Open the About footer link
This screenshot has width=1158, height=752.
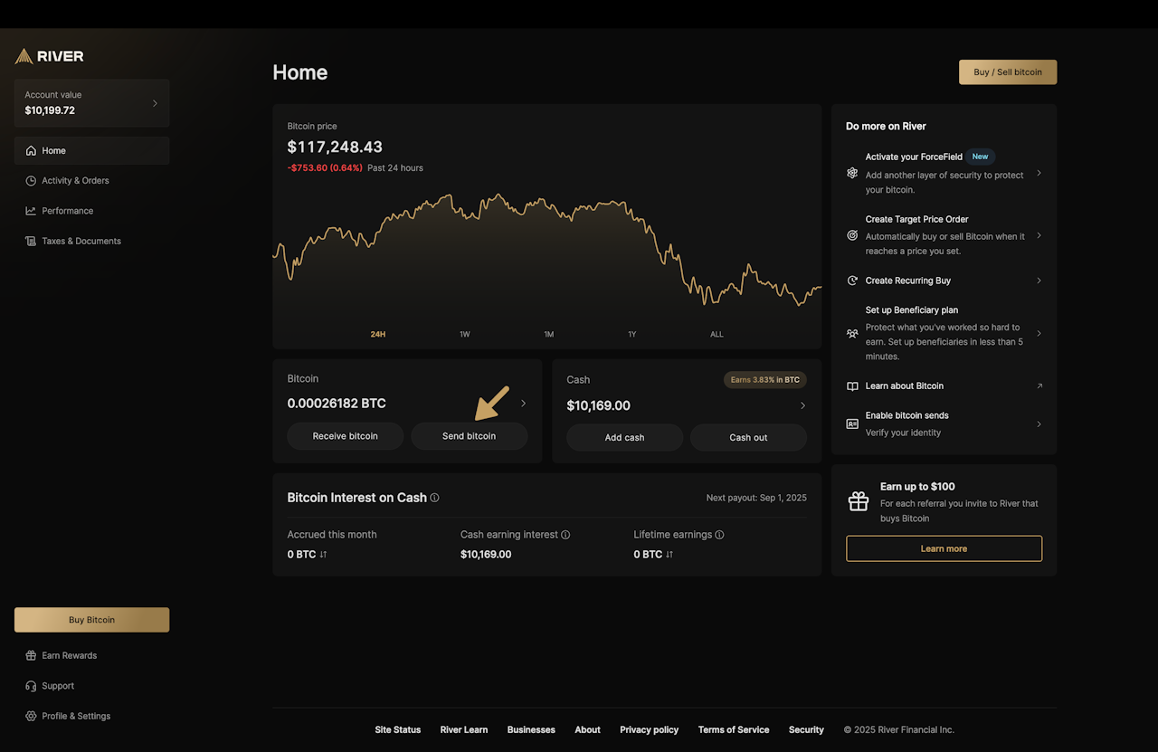coord(588,730)
